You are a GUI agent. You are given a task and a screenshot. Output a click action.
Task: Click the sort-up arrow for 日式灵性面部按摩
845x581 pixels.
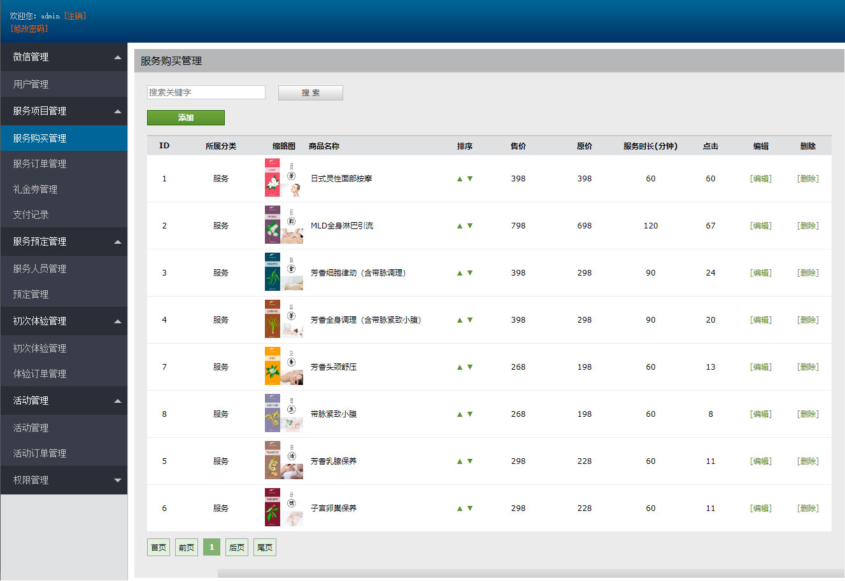(460, 179)
